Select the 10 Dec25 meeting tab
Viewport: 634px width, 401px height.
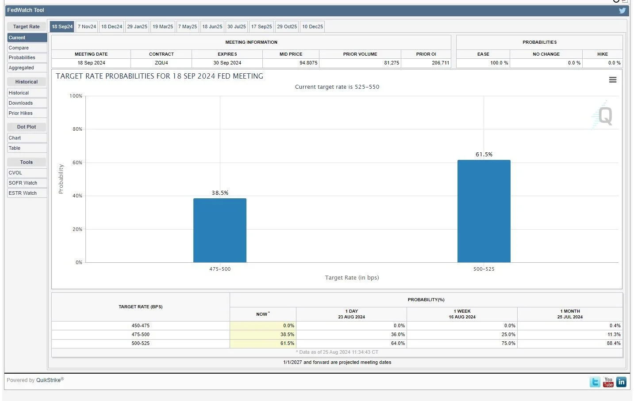click(313, 26)
